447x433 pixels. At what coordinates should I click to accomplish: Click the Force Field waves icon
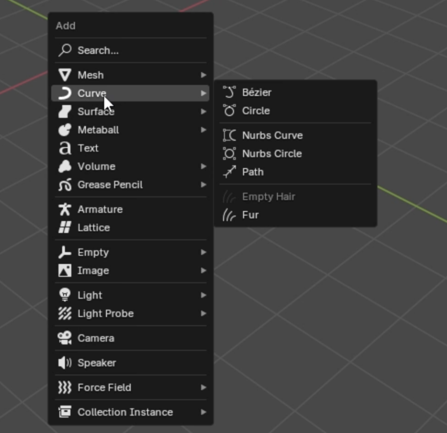coord(65,387)
